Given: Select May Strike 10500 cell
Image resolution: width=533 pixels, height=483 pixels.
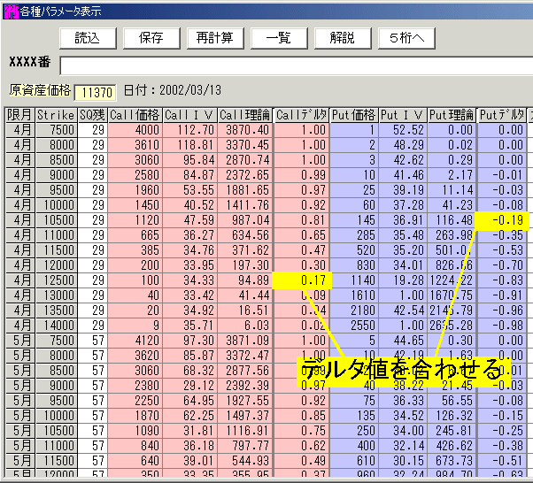Looking at the screenshot, I should [x=56, y=430].
